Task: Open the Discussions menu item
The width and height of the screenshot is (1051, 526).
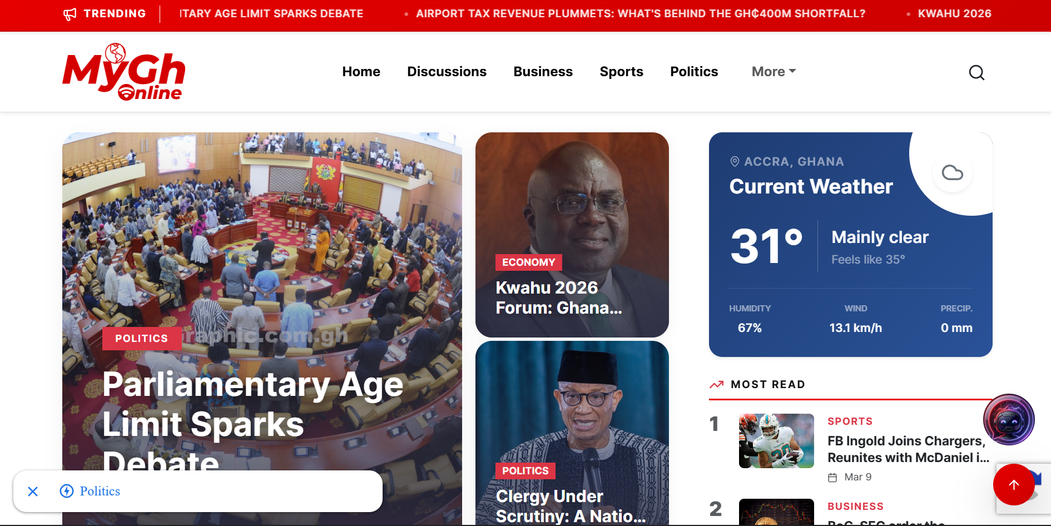Action: click(447, 72)
